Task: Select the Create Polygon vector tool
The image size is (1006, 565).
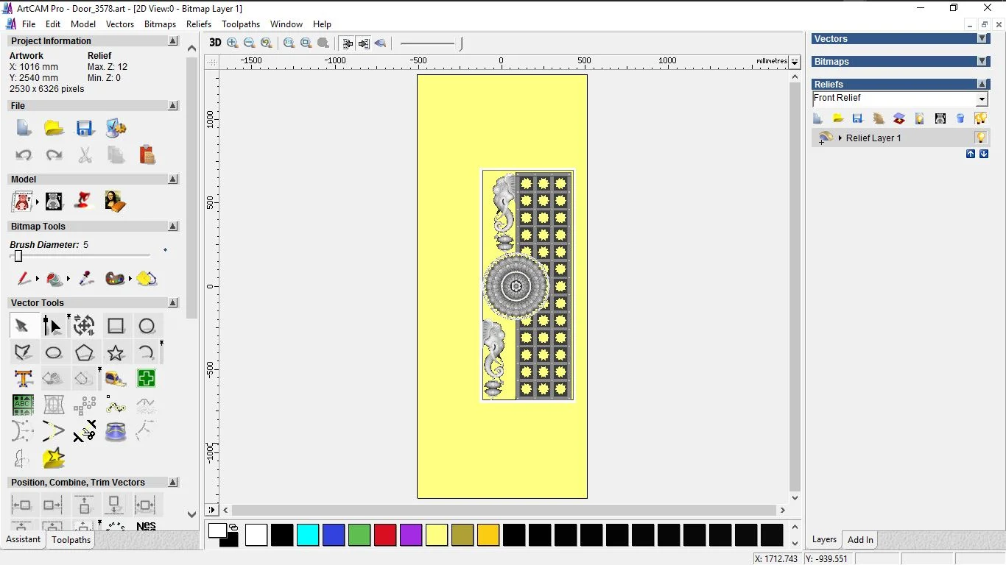Action: [85, 352]
